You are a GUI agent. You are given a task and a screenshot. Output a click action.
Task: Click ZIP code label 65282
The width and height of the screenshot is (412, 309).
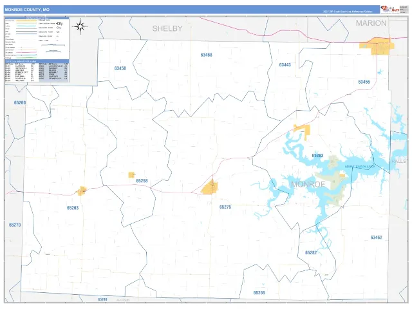click(x=311, y=253)
